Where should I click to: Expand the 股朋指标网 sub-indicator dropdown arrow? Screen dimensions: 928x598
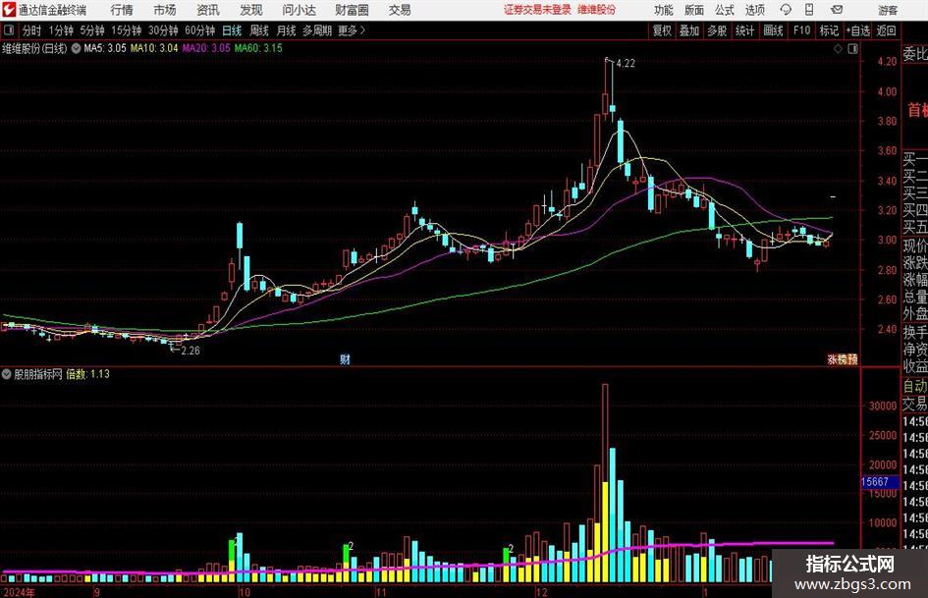click(x=7, y=374)
